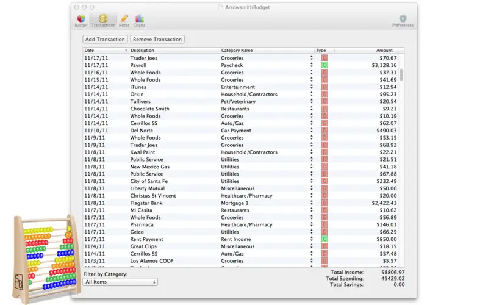Click the red D type icon for Christus St Vincent

[325, 195]
